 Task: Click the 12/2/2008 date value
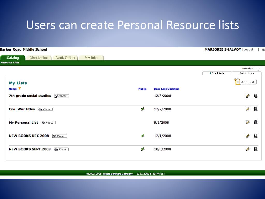pos(163,109)
